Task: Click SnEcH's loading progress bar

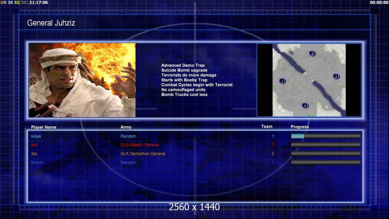Action: 326,162
